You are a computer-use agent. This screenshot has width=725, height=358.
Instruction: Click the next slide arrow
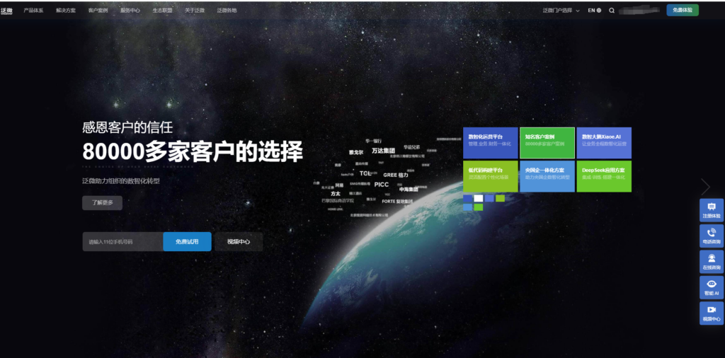pos(705,187)
